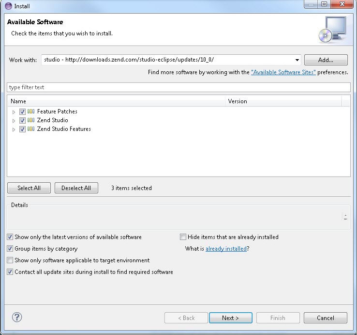
Task: Open the already installed link
Action: point(226,249)
